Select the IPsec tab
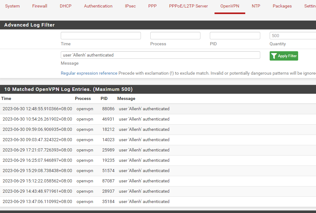316x213 pixels. point(130,6)
